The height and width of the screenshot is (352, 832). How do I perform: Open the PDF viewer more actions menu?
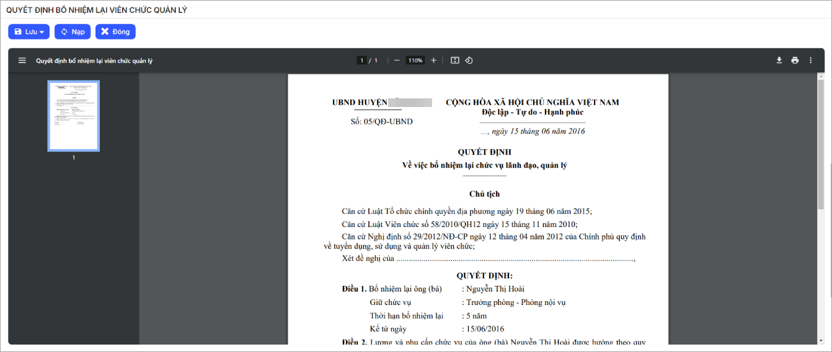(810, 61)
